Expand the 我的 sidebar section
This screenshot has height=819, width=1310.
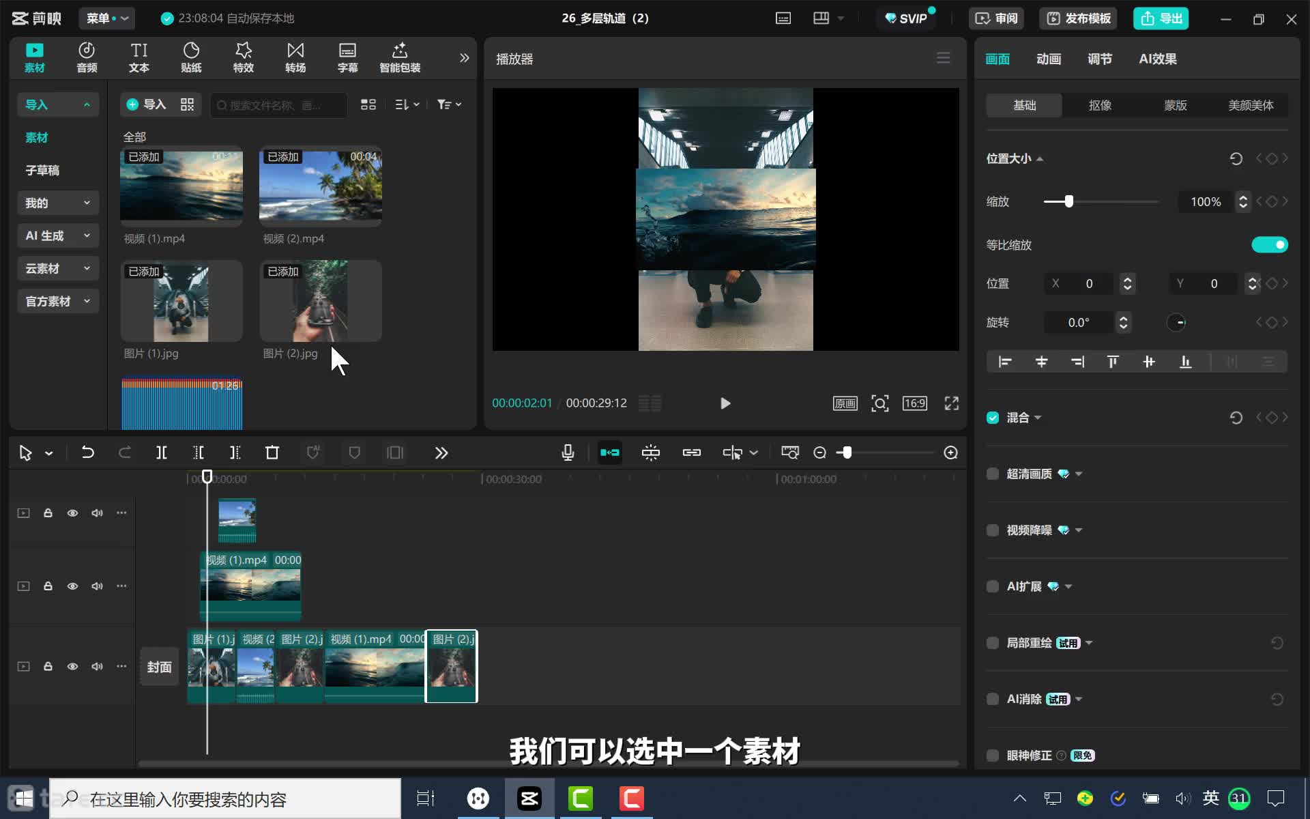pos(57,203)
